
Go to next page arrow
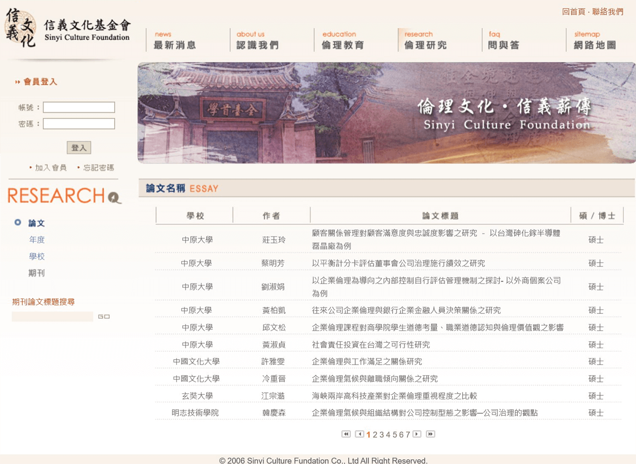417,434
